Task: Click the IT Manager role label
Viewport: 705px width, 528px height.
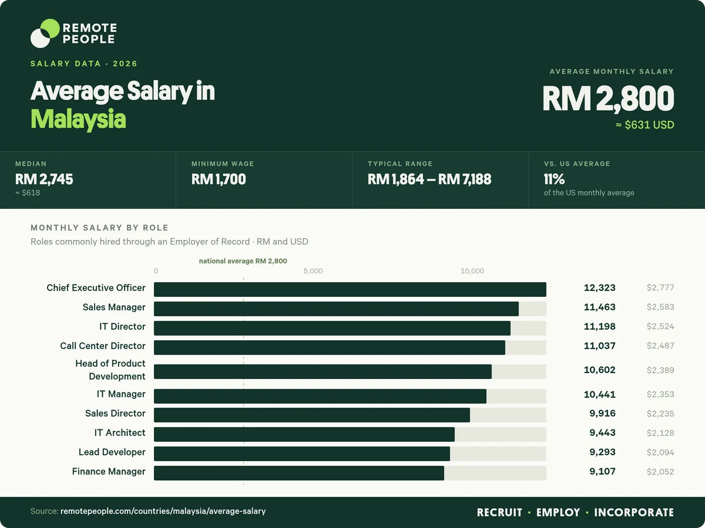Action: 121,394
